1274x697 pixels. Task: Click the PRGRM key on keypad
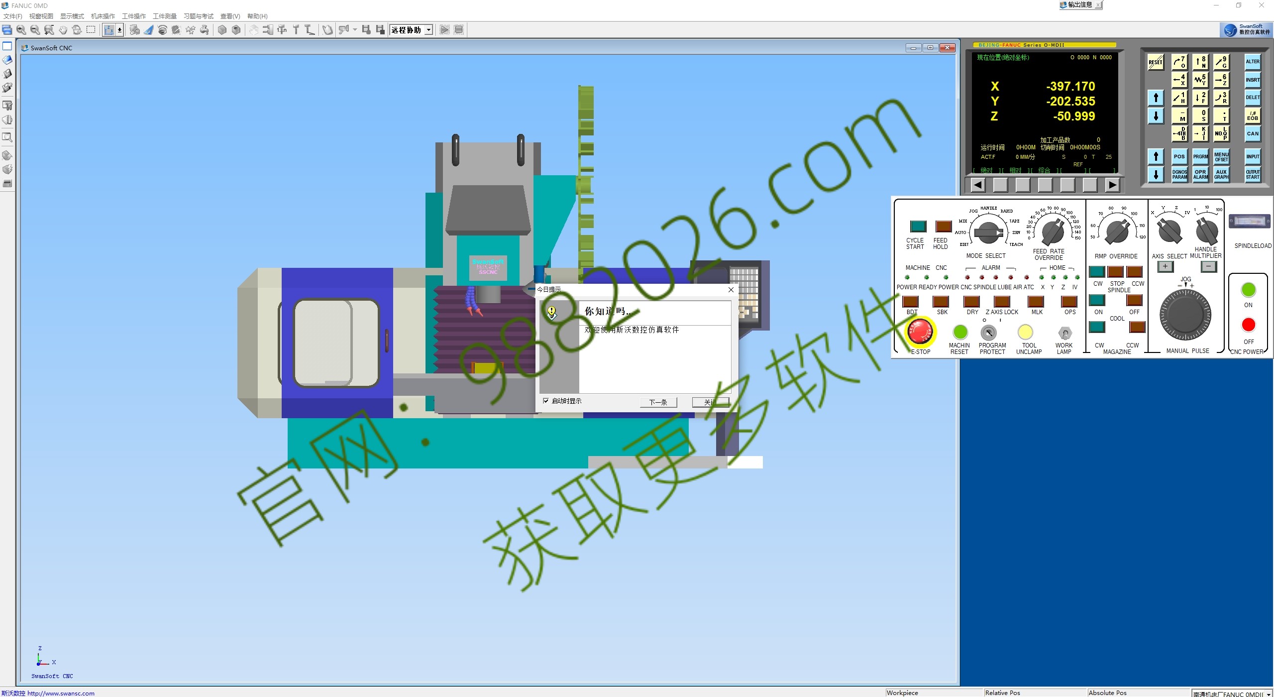click(x=1200, y=156)
